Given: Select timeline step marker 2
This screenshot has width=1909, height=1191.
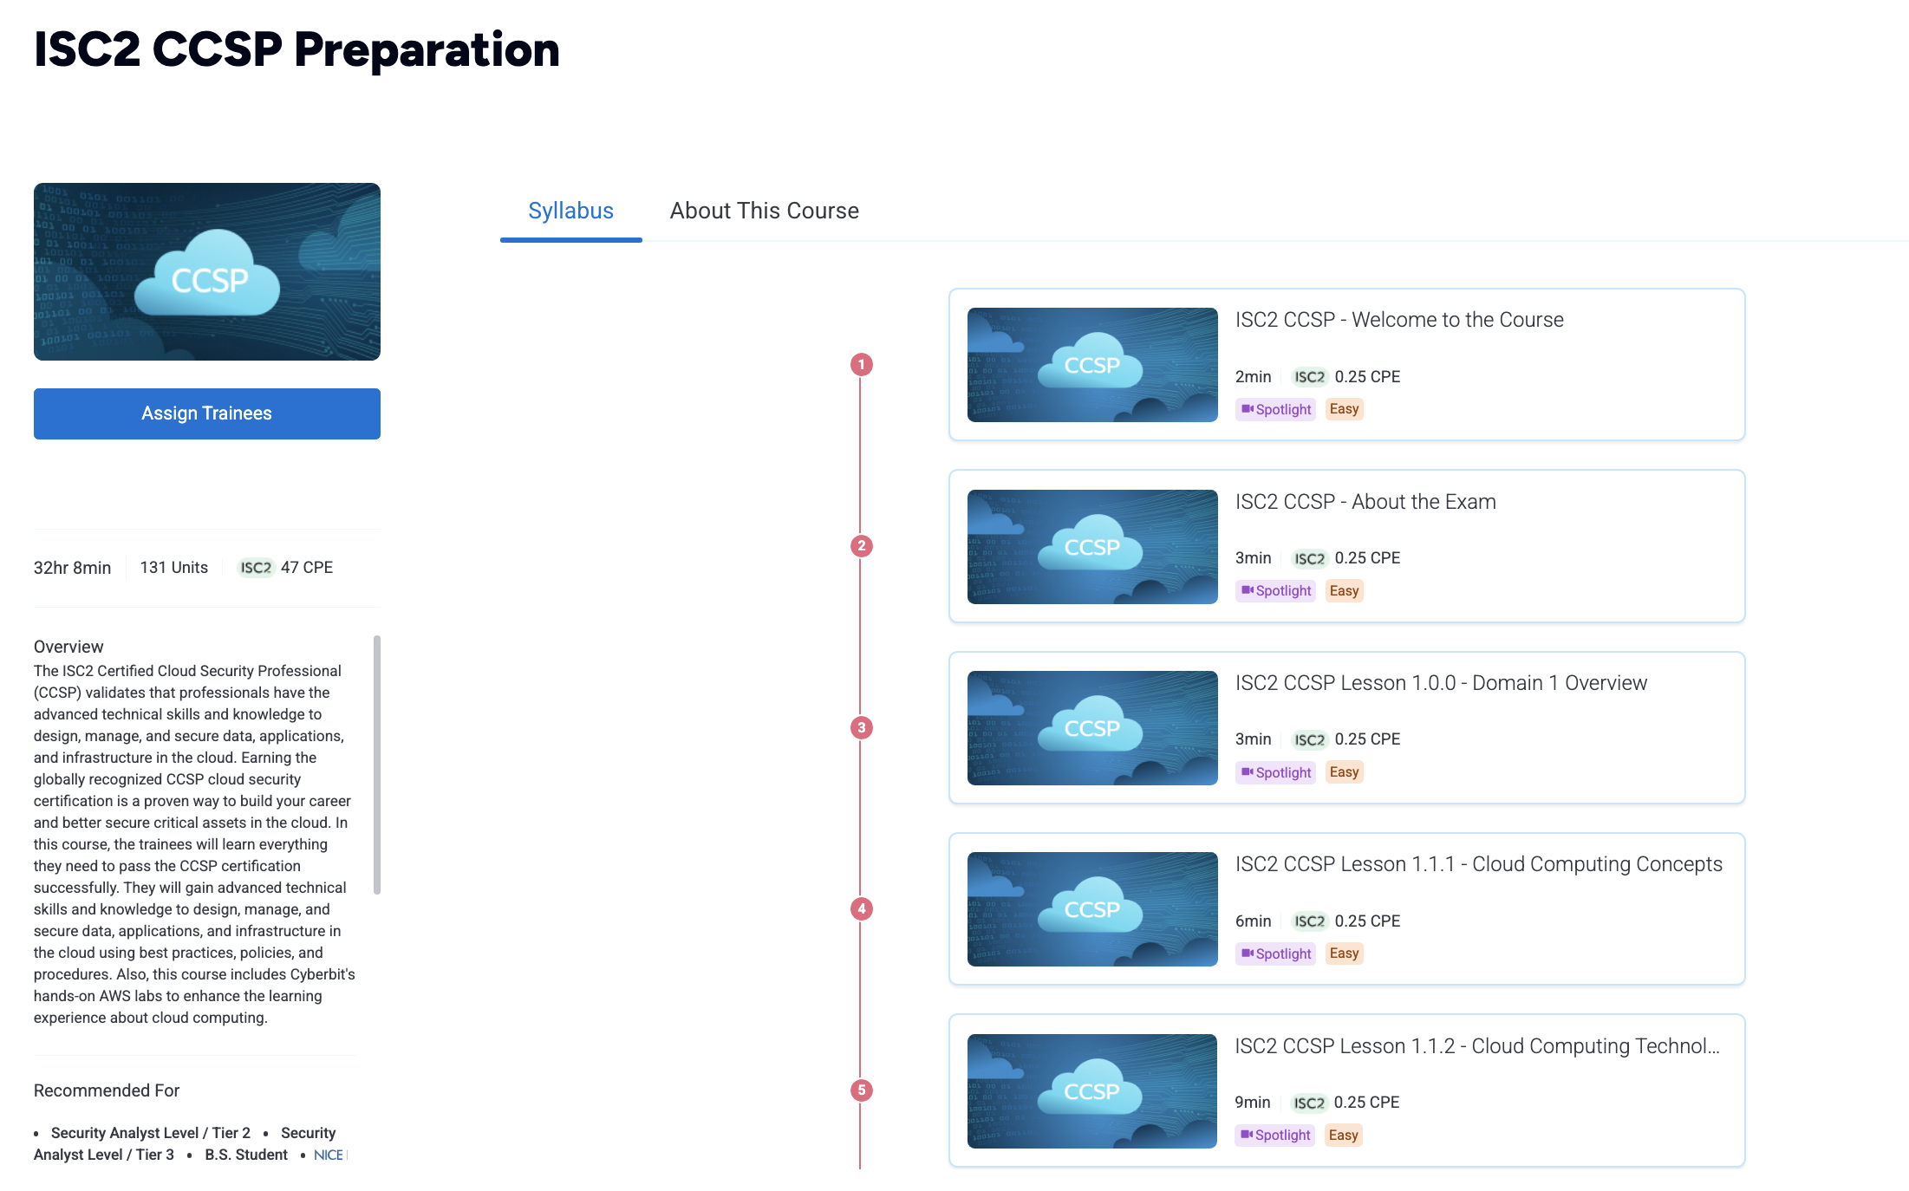Looking at the screenshot, I should (861, 546).
